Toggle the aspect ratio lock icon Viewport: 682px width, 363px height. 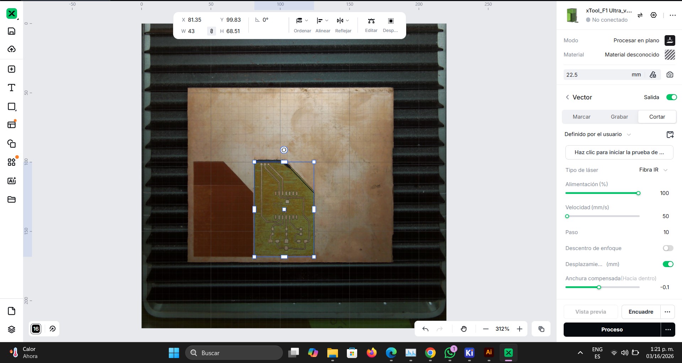(211, 31)
